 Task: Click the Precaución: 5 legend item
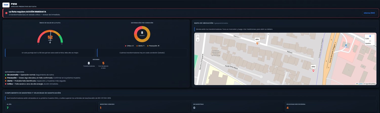tap(153, 46)
